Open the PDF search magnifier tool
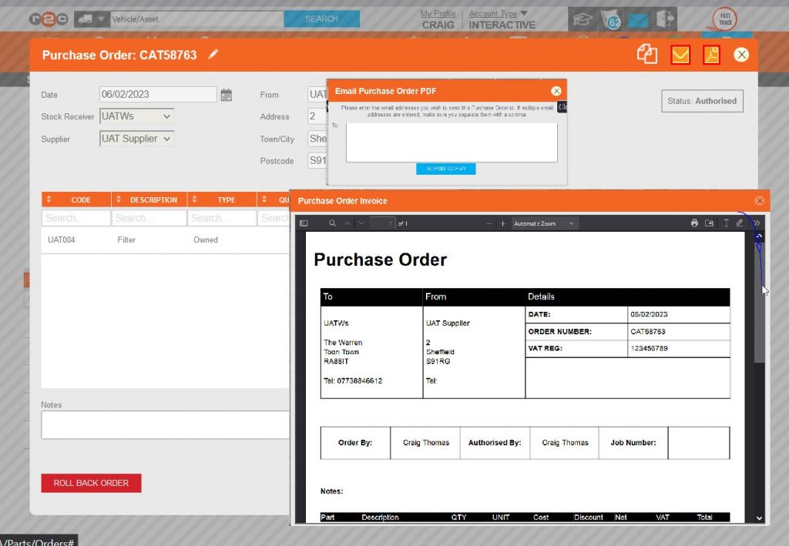The width and height of the screenshot is (789, 546). [x=331, y=223]
